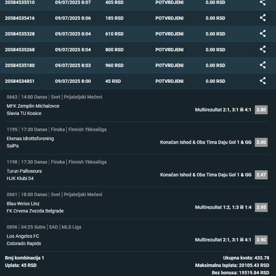Share ticket 20584535268
The image size is (276, 276).
[263, 49]
